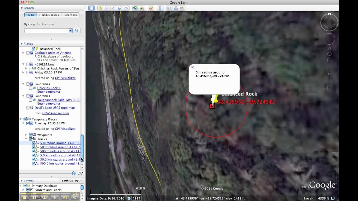Open the Devil's Lake USGS topo map link
This screenshot has height=201, width=358.
pyautogui.click(x=55, y=108)
